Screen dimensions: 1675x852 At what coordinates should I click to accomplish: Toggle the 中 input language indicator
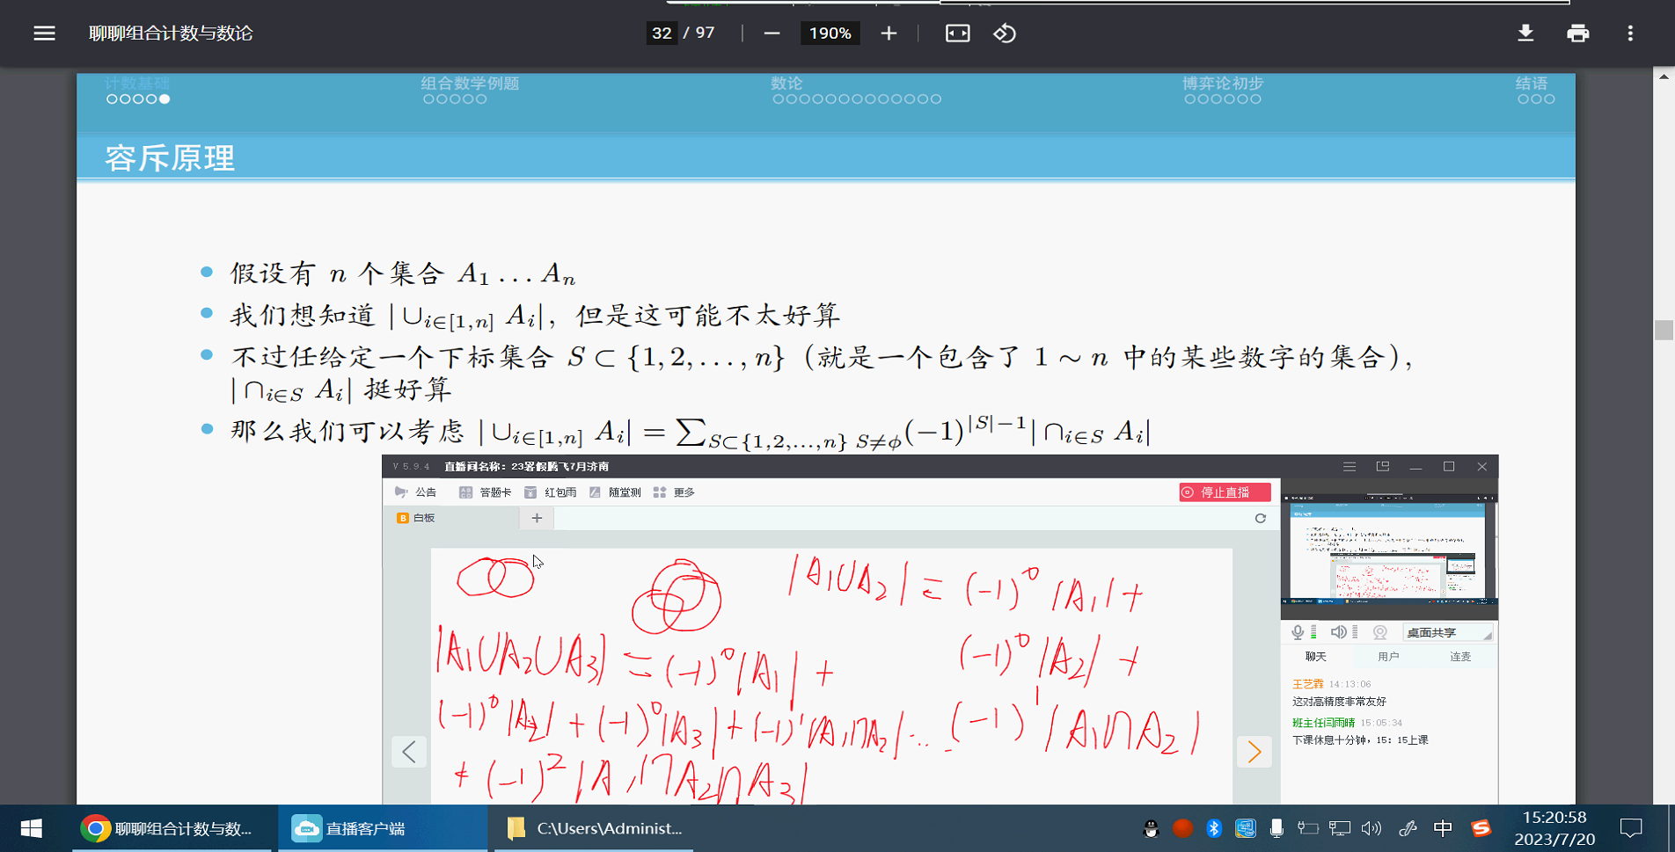point(1443,828)
